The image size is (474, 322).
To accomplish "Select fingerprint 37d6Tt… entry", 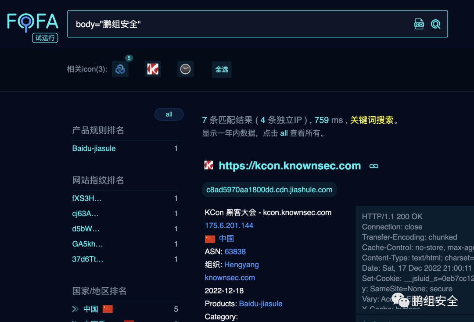I will pos(88,259).
